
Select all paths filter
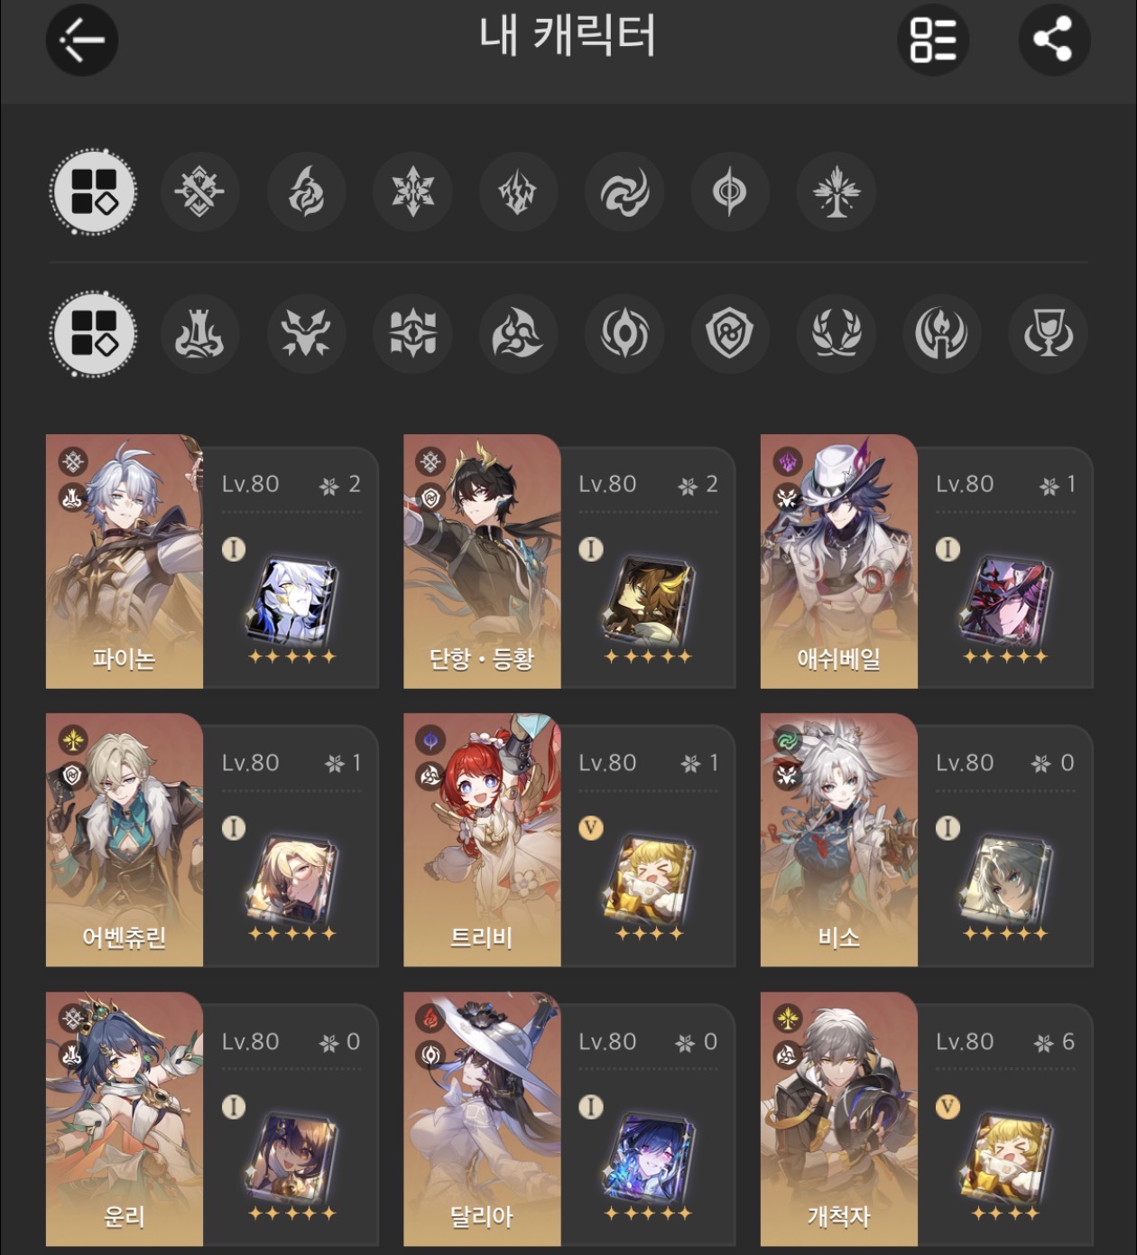[94, 333]
